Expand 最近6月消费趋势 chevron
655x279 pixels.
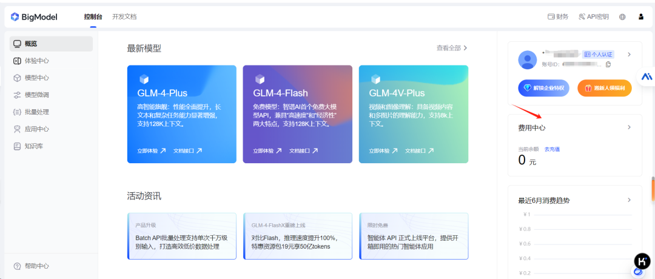[x=629, y=200]
